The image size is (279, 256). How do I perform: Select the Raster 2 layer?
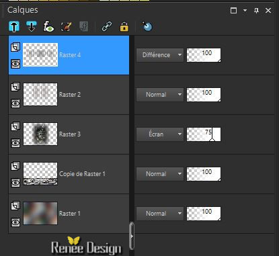[69, 95]
